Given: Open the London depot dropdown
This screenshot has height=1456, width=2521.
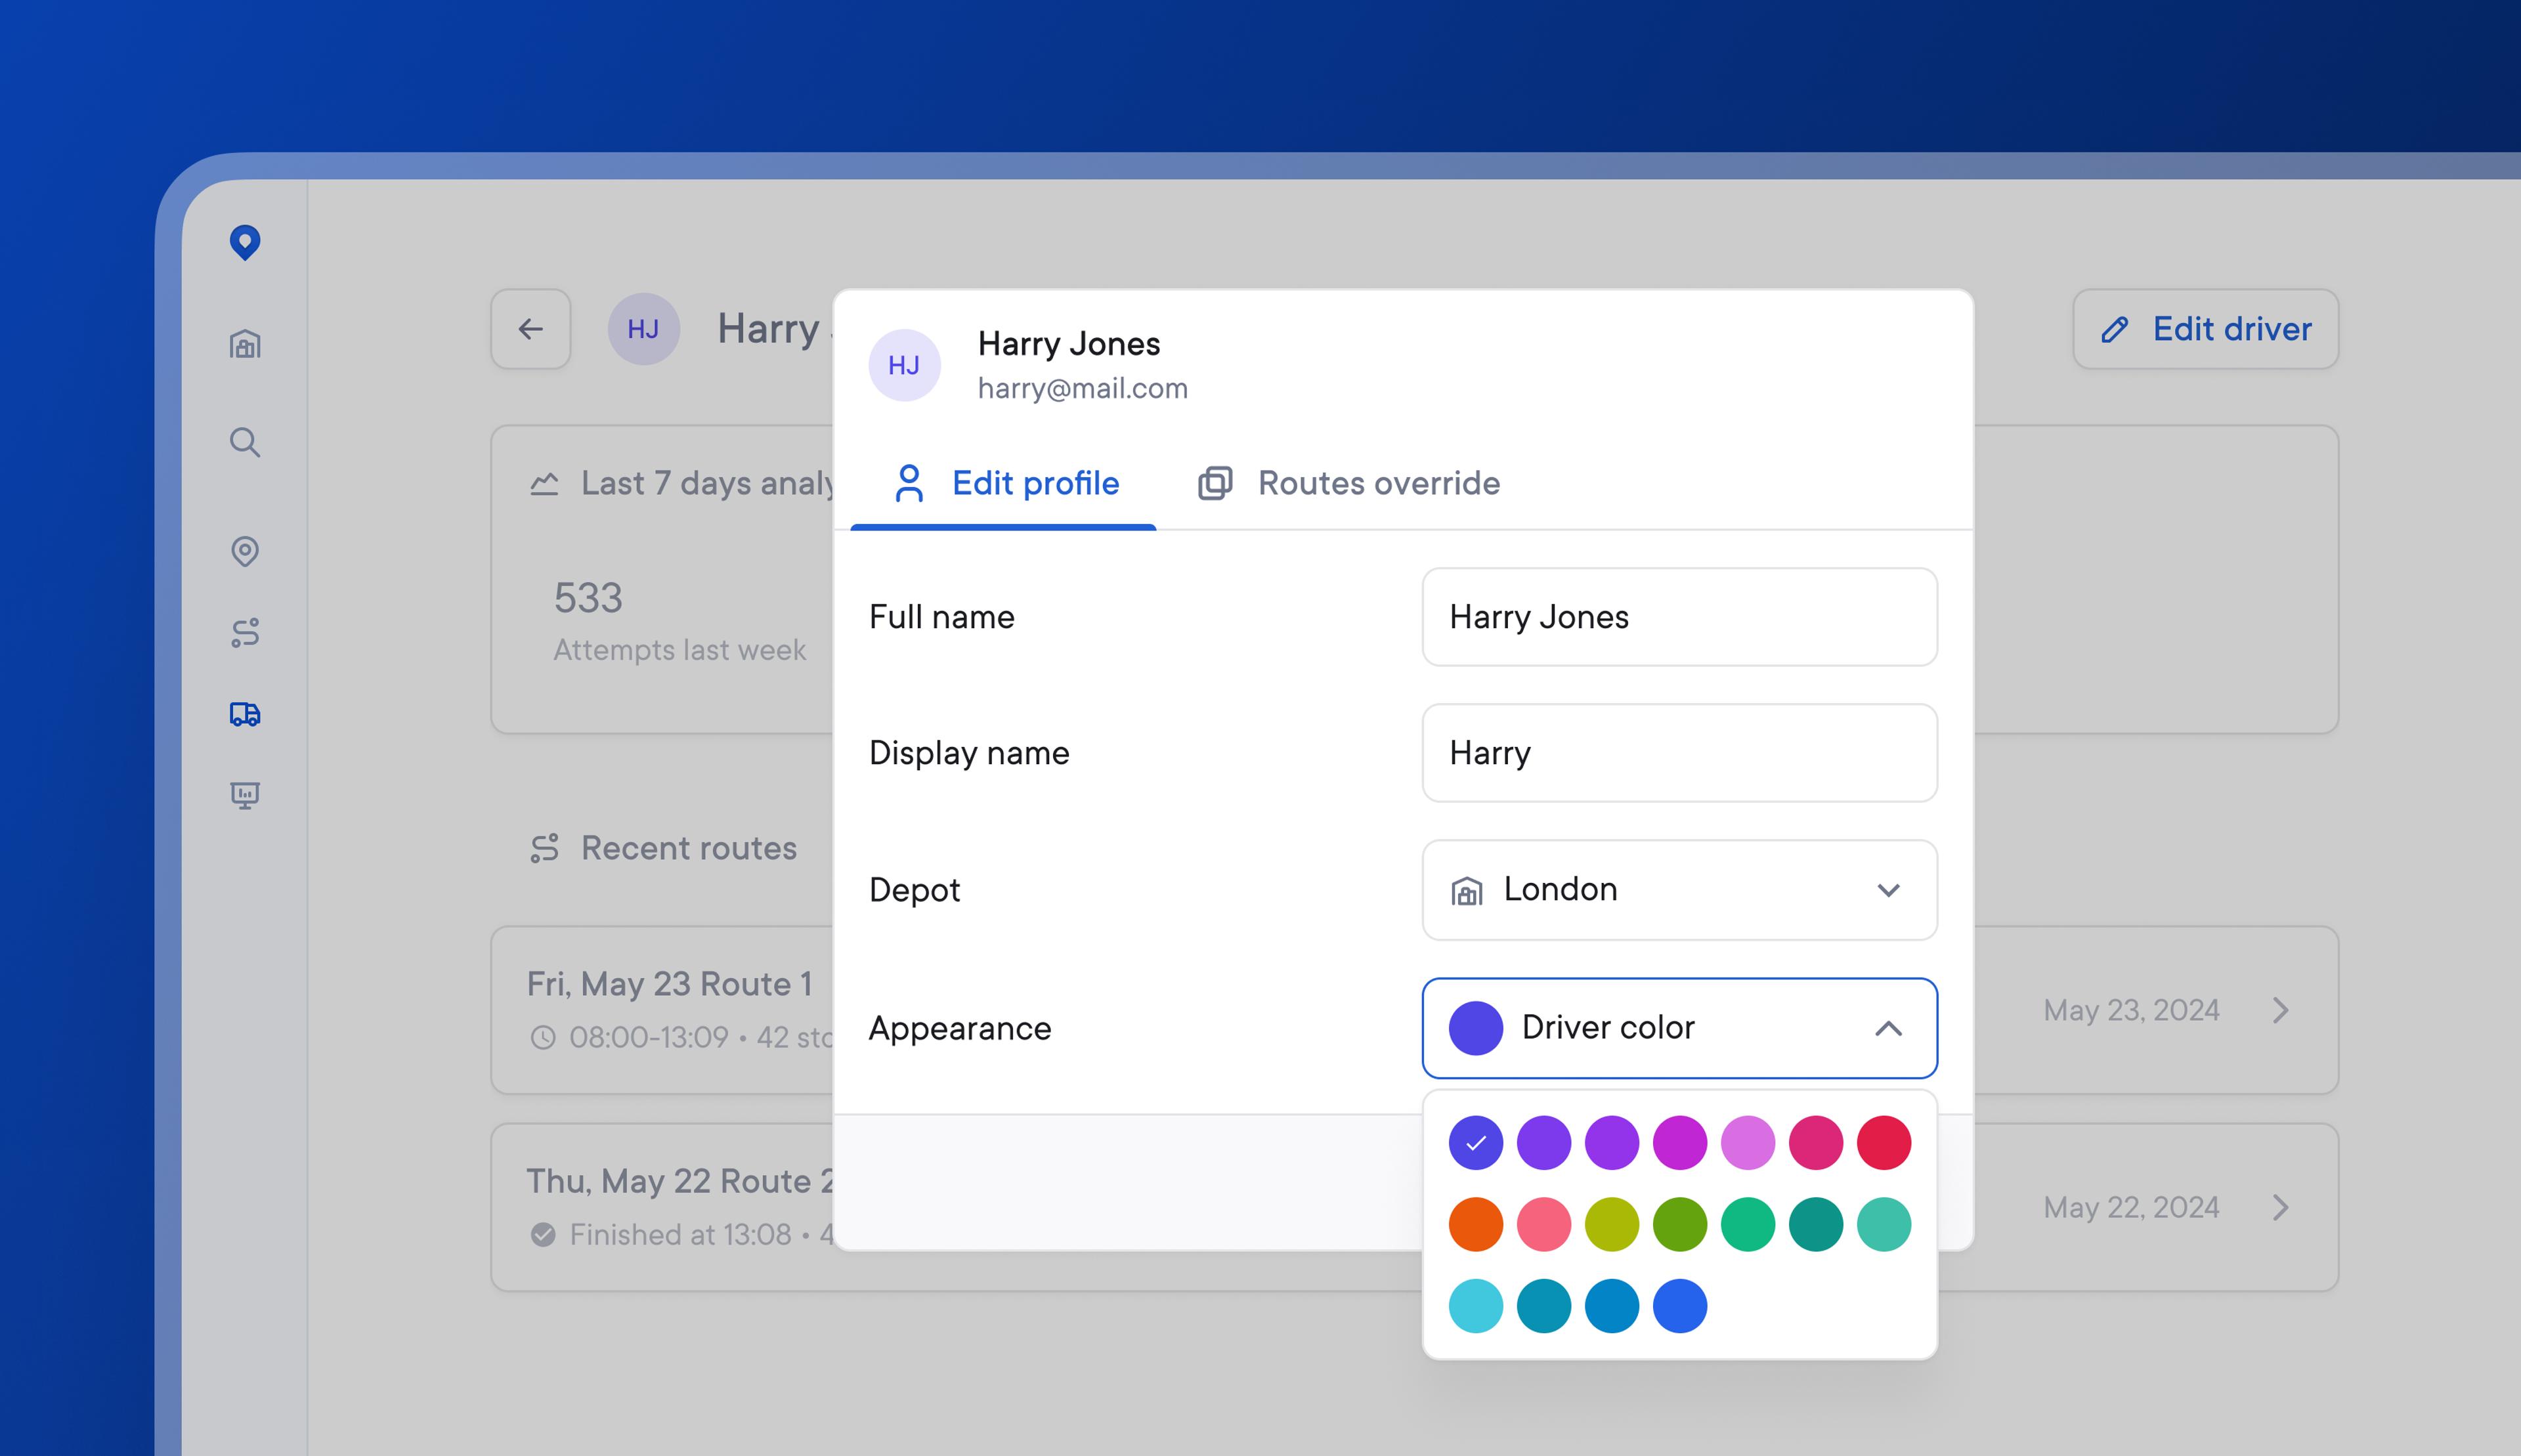Looking at the screenshot, I should point(1679,890).
